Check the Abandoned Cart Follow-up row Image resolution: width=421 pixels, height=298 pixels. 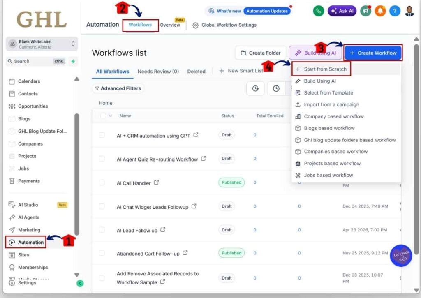click(102, 253)
